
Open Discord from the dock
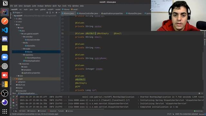tap(5, 39)
